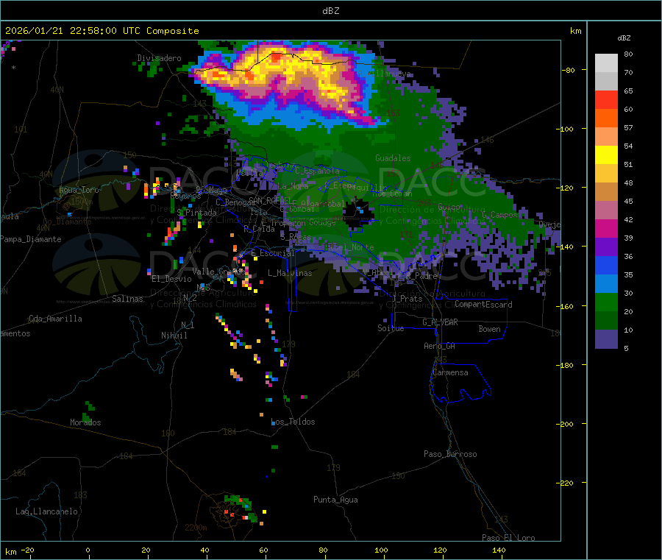The image size is (662, 560).
Task: Click the Lag.Llancanelo label
Action: pos(46,511)
